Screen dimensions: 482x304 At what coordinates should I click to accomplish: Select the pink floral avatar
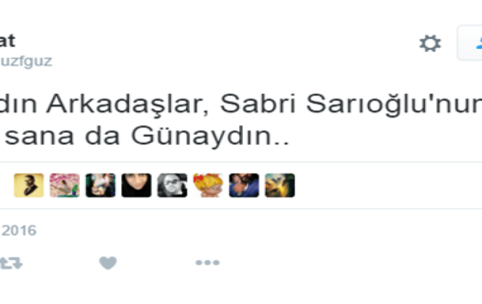(64, 186)
